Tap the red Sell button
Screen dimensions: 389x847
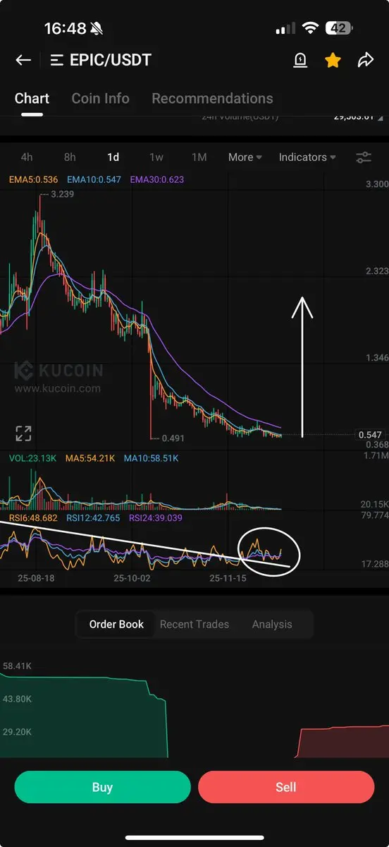[x=286, y=787]
